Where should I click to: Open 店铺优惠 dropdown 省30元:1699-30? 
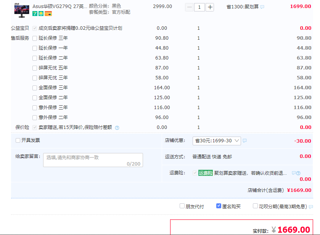(x=217, y=141)
